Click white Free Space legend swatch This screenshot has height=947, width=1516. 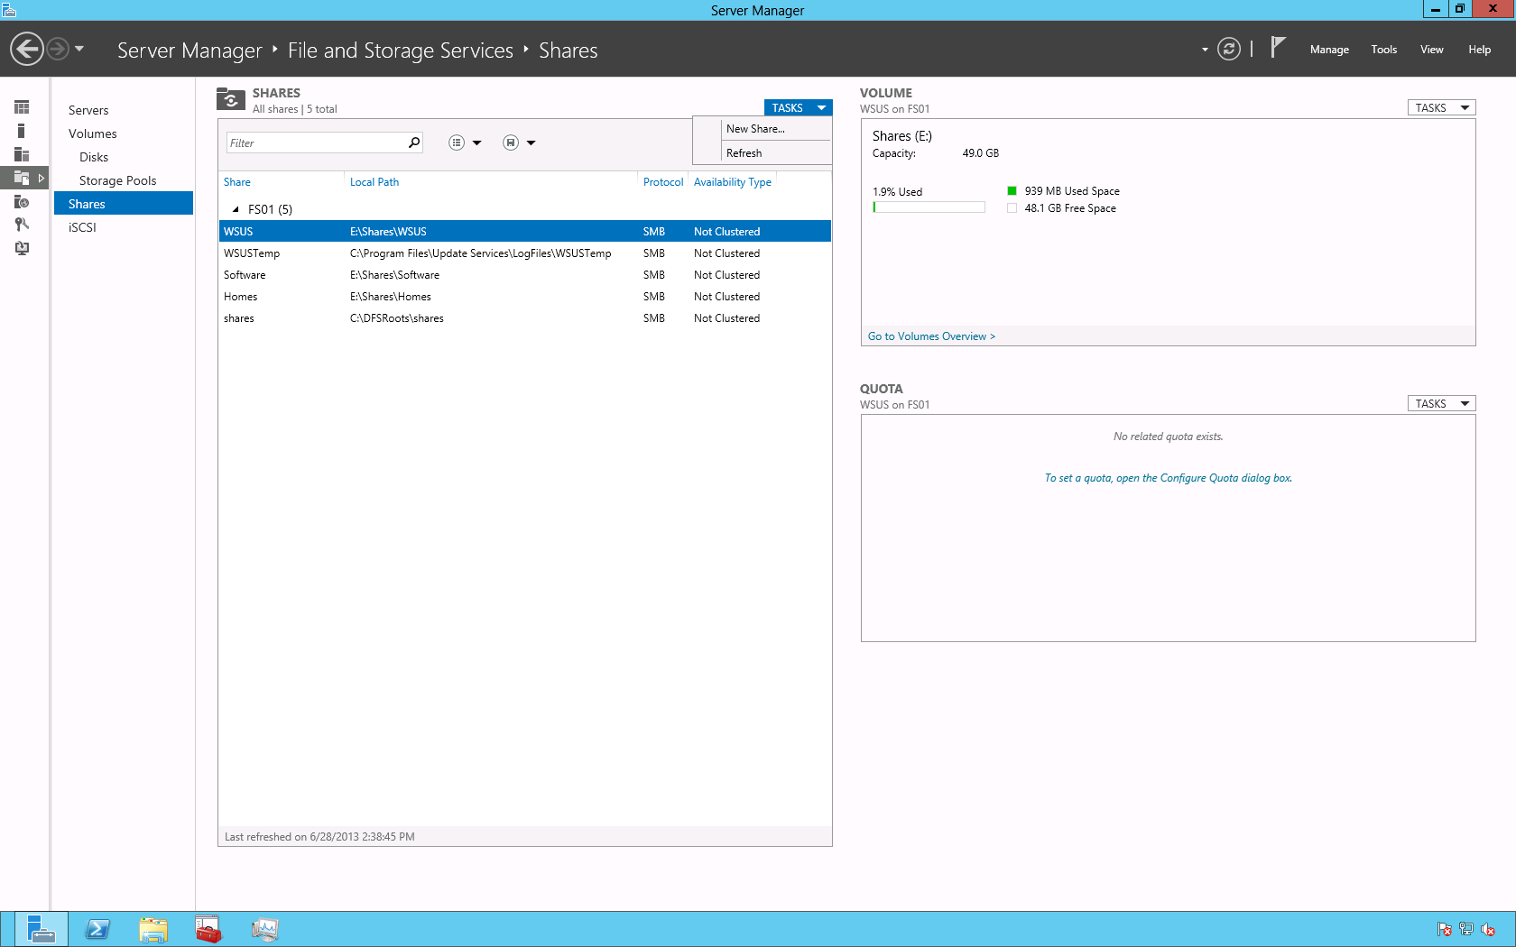[1012, 207]
